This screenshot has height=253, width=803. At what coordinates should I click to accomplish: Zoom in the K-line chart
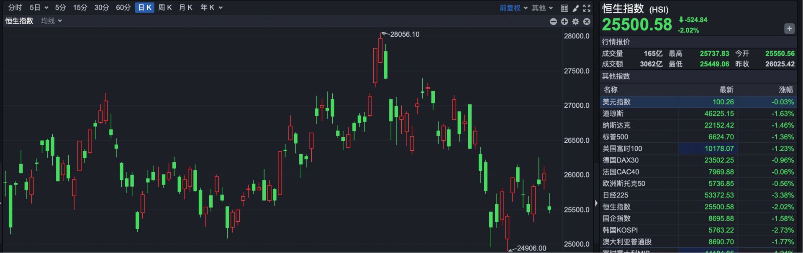pyautogui.click(x=564, y=22)
